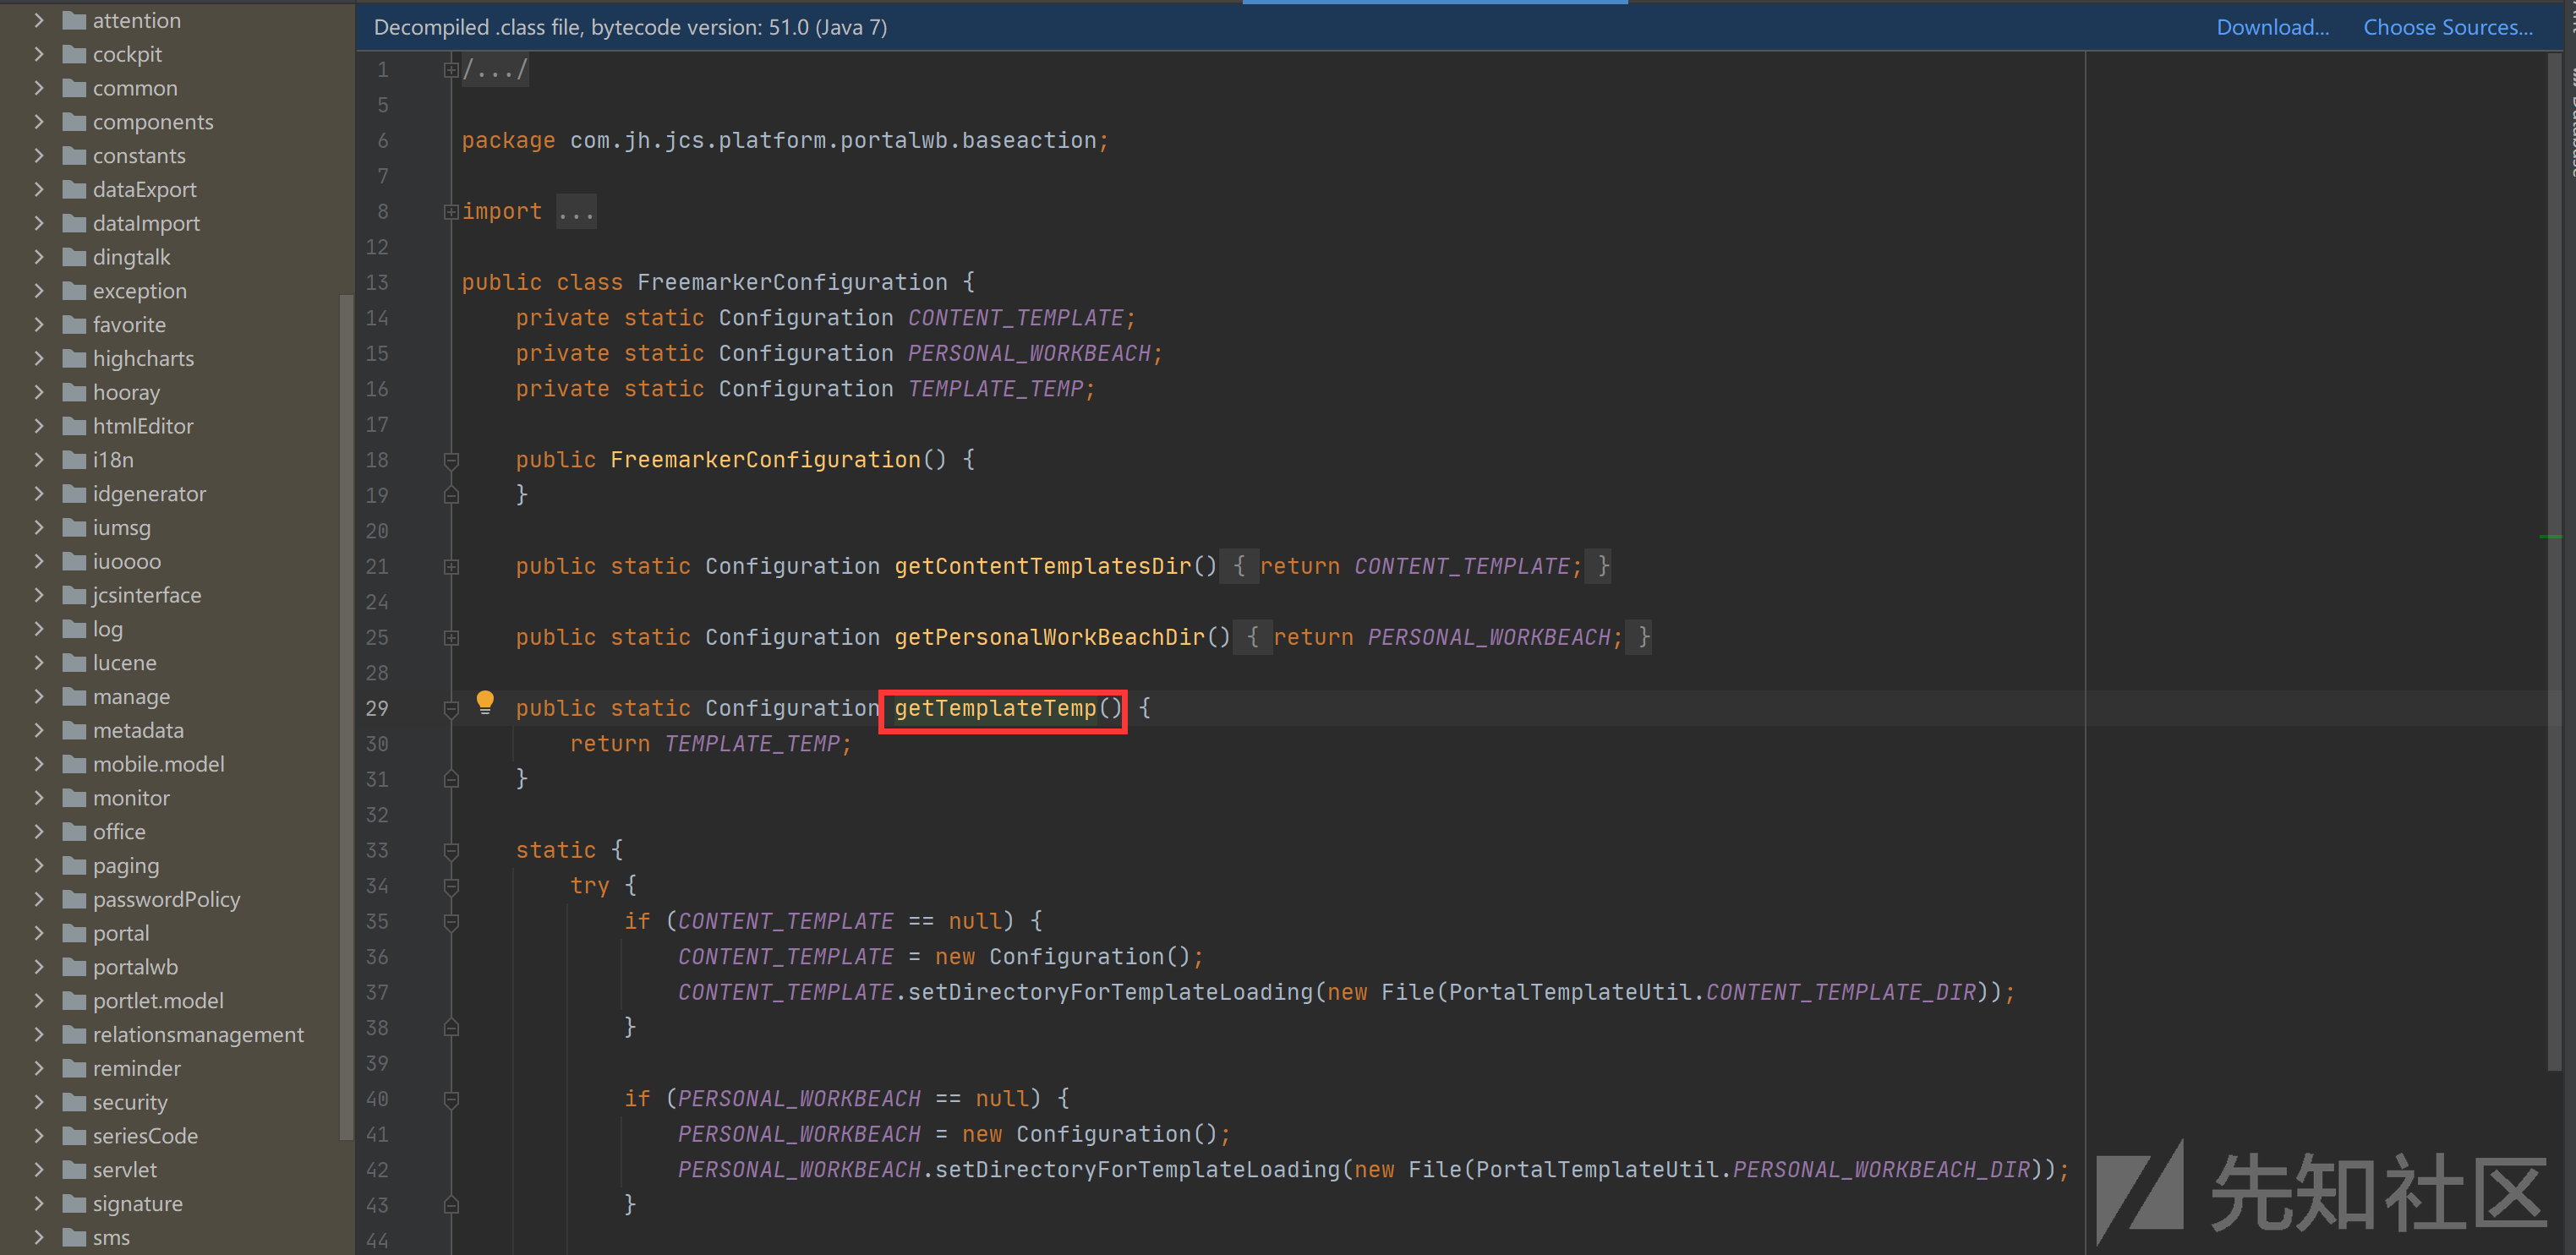Click the yellow lightbulb intention icon

point(485,702)
